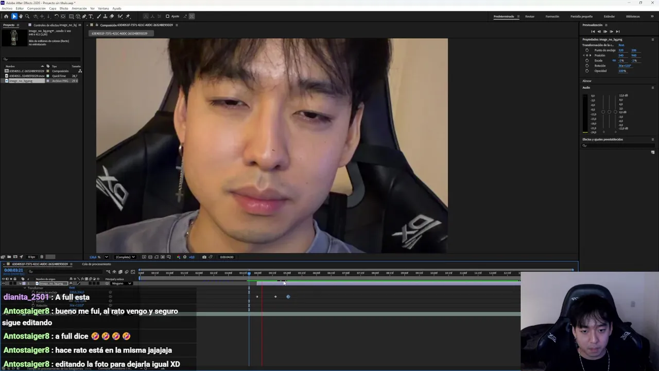Select the Puppet Pin tool
Screen dimensions: 659x371
pos(128,16)
